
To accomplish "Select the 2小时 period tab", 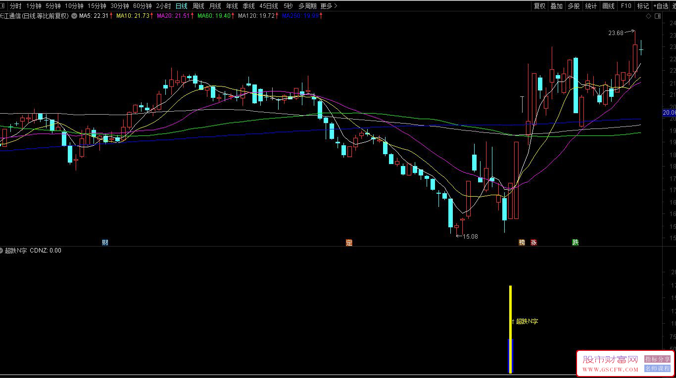I will 163,6.
